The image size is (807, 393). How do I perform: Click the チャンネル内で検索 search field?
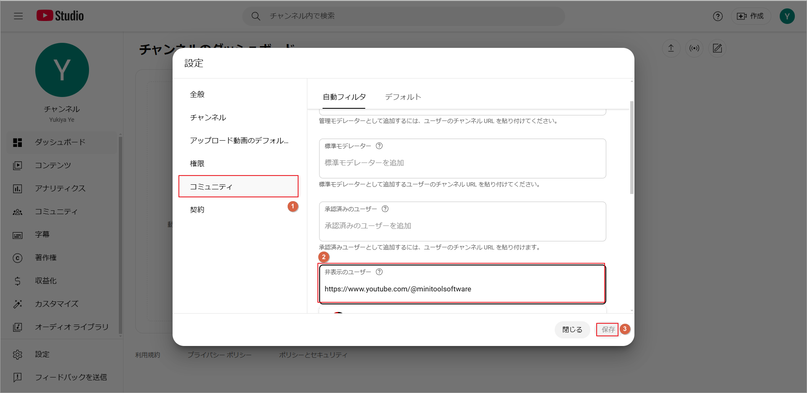[x=403, y=16]
